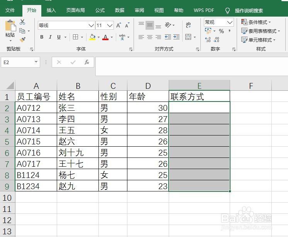Viewport: 288px width, 237px height.
Task: Click the Copy icon
Action: 22,31
